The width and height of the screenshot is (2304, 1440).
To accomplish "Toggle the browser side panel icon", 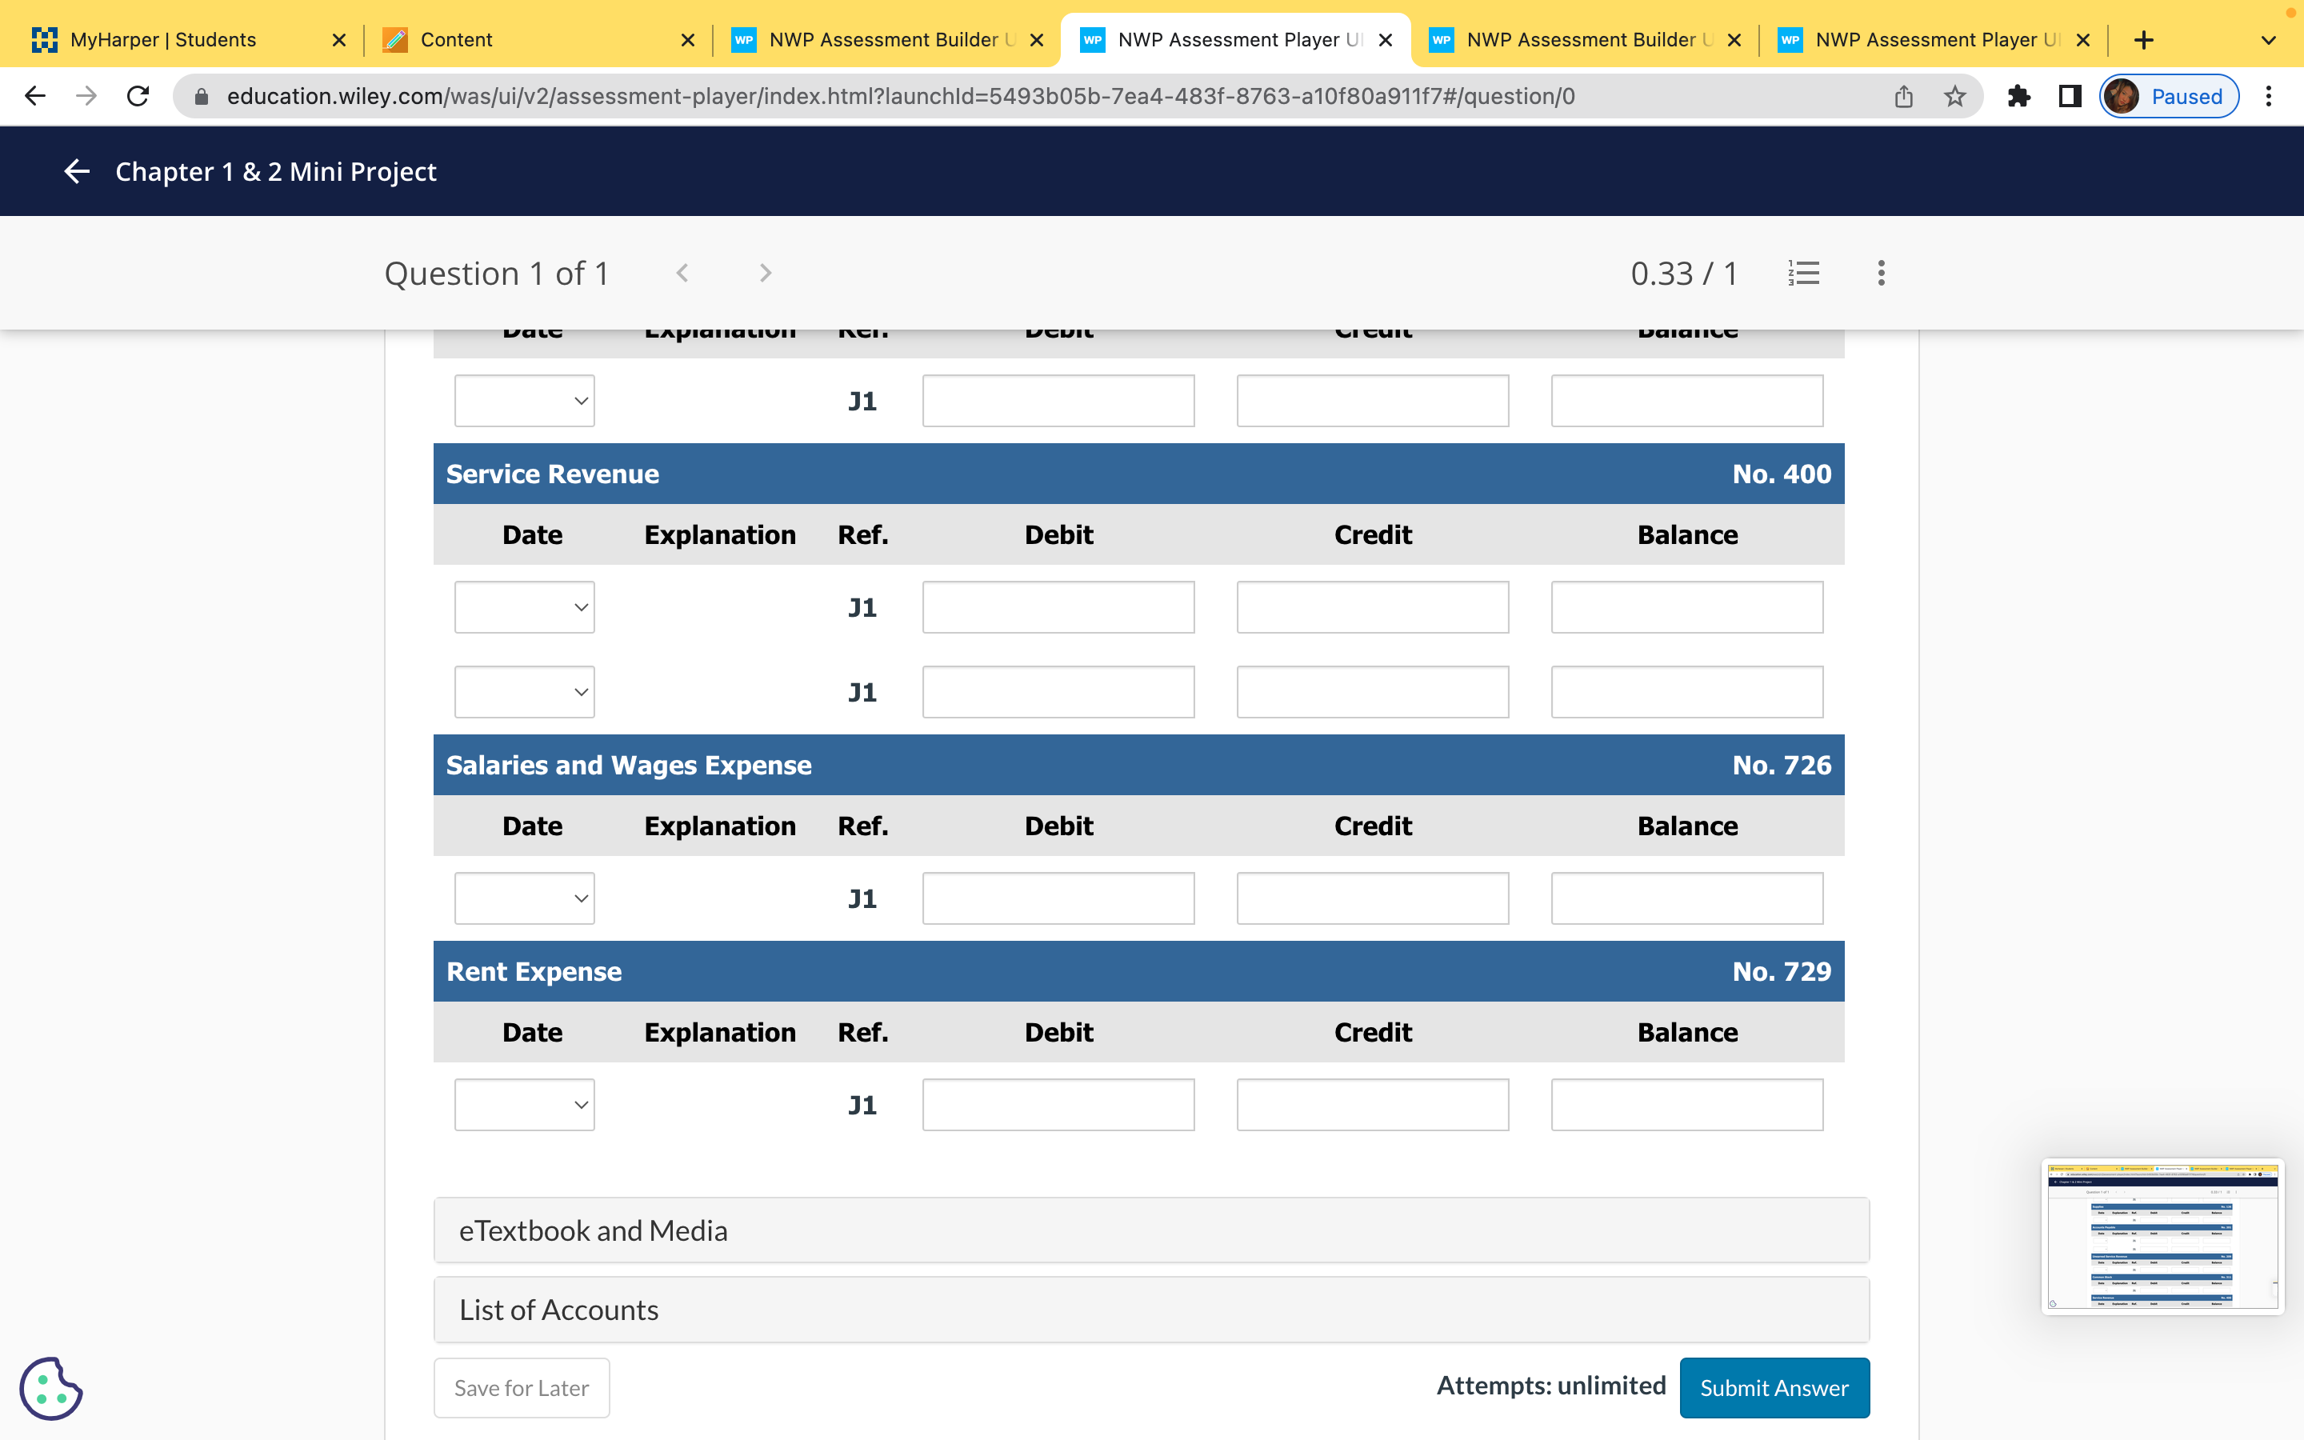I will click(x=2070, y=96).
